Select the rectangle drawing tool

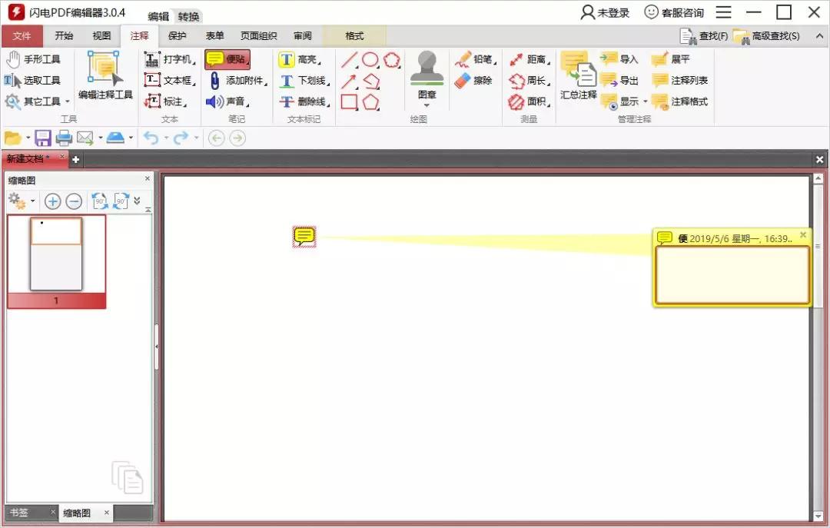click(350, 101)
